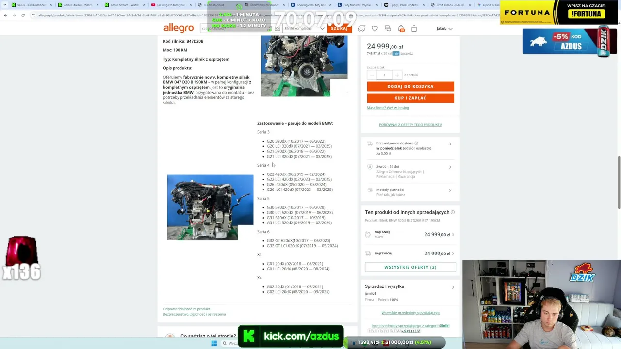Click the SZUKAJ search button
Image resolution: width=621 pixels, height=349 pixels.
point(339,29)
